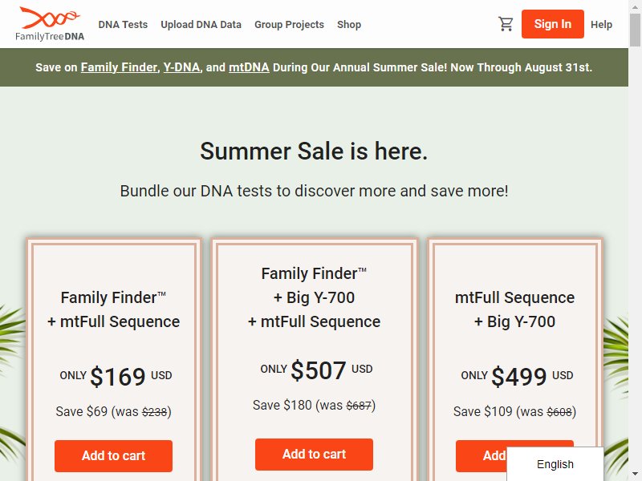The height and width of the screenshot is (481, 642).
Task: Follow the Family Finder banner link
Action: [x=119, y=67]
